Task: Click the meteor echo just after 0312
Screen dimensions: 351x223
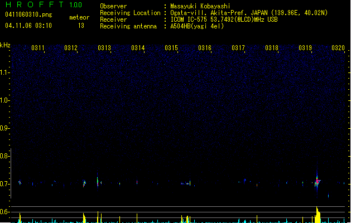Action: (84, 183)
